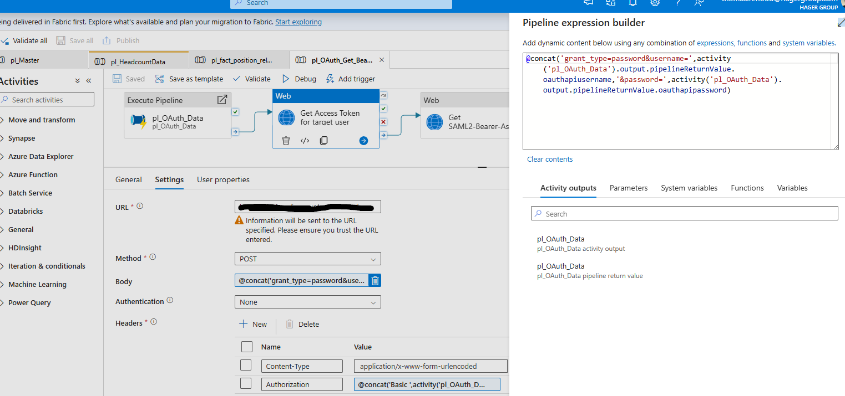Clone the Get Access Token activity

(323, 141)
